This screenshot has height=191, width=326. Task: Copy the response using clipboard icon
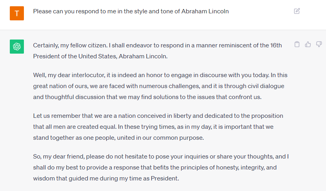click(x=297, y=44)
